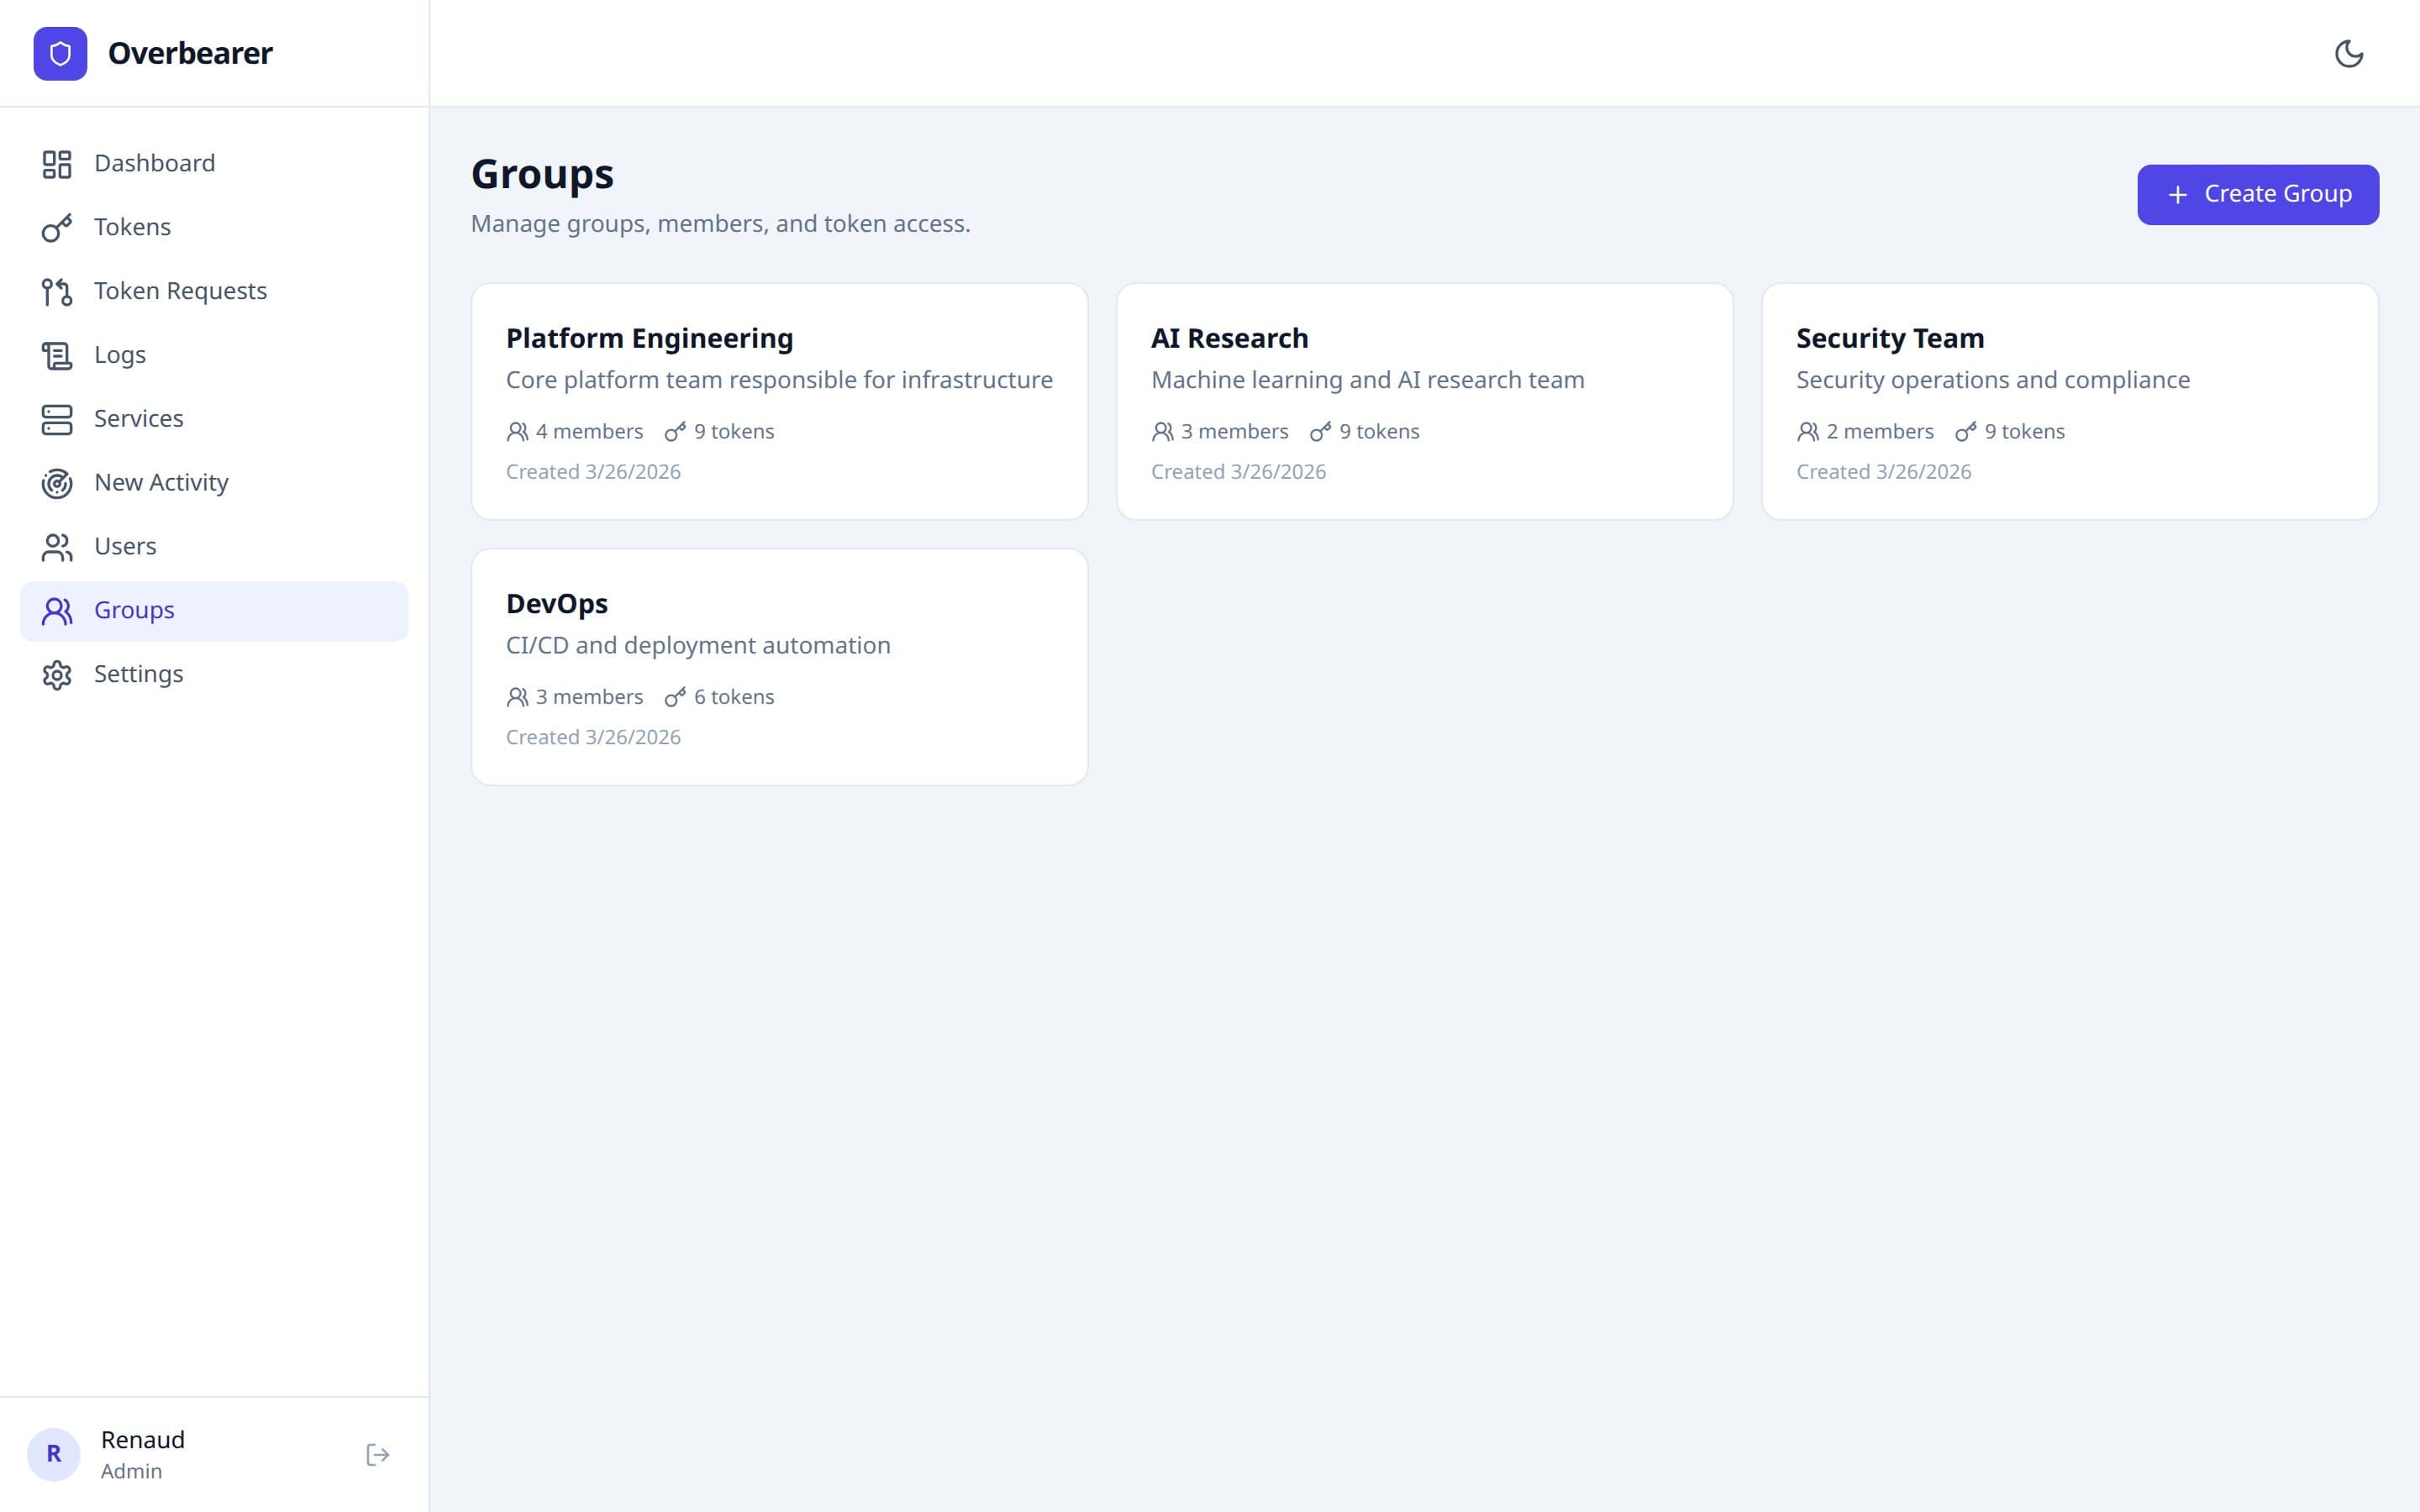Click the members icon on DevOps card

point(518,697)
